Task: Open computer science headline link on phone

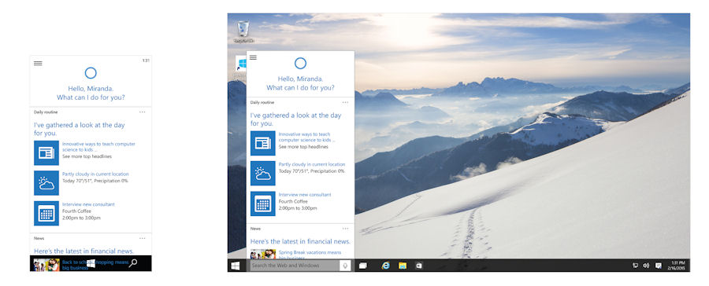Action: [x=98, y=147]
